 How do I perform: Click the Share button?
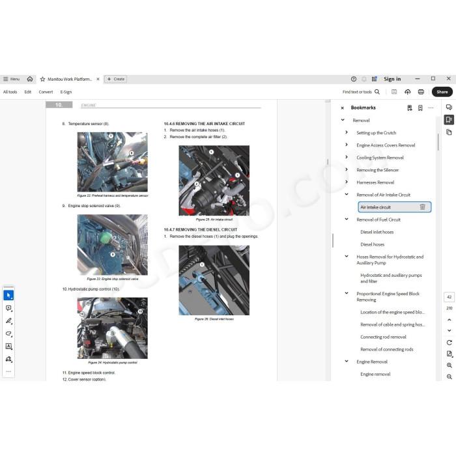click(442, 92)
